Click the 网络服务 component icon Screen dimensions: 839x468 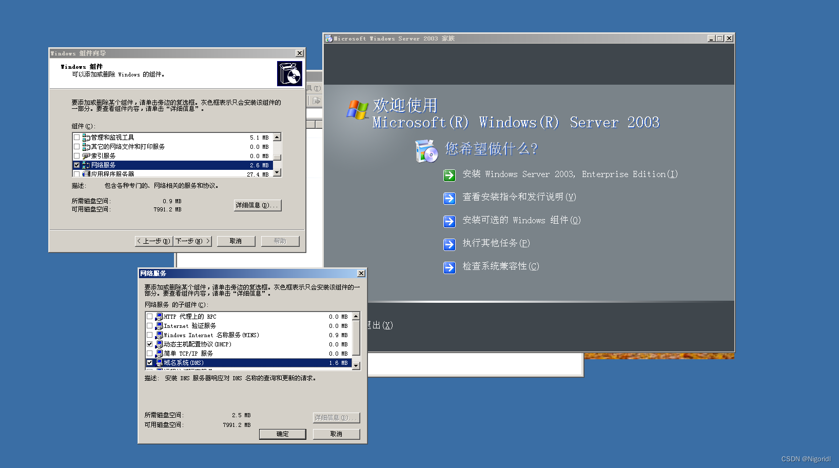click(x=86, y=165)
